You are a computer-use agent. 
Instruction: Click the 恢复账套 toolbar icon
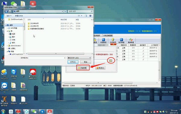point(103,41)
